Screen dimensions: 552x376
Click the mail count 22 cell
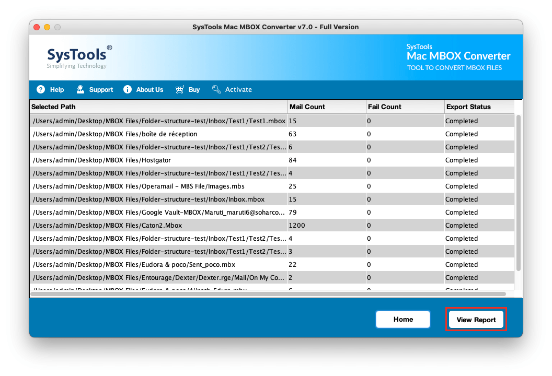tap(327, 264)
